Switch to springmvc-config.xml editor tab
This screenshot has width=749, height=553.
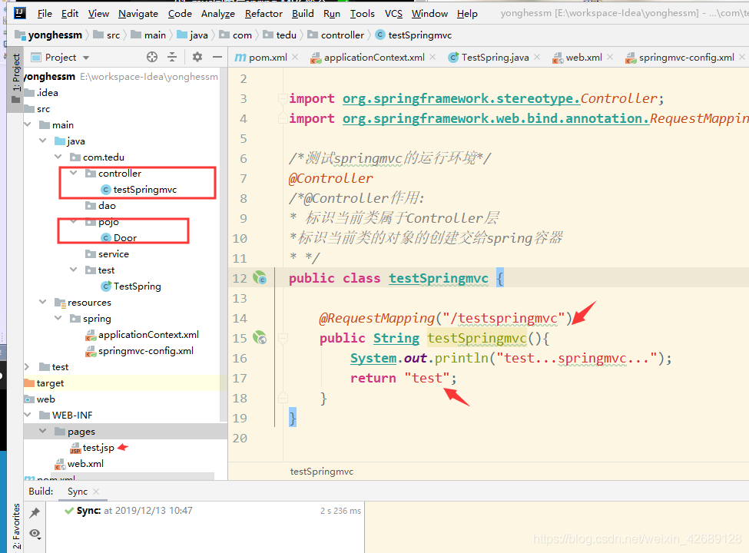click(x=680, y=58)
